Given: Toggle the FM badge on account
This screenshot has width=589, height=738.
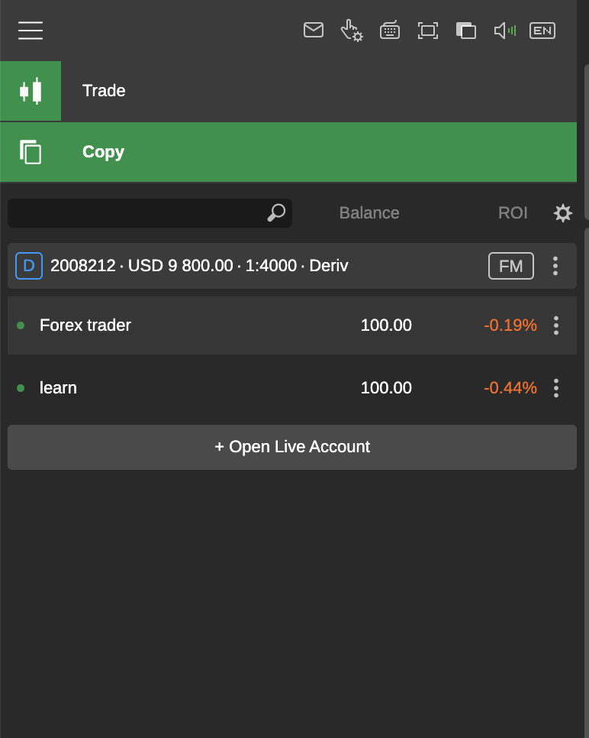Looking at the screenshot, I should click(511, 266).
